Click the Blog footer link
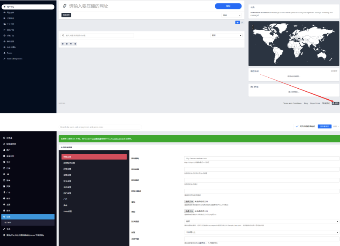 click(x=306, y=103)
